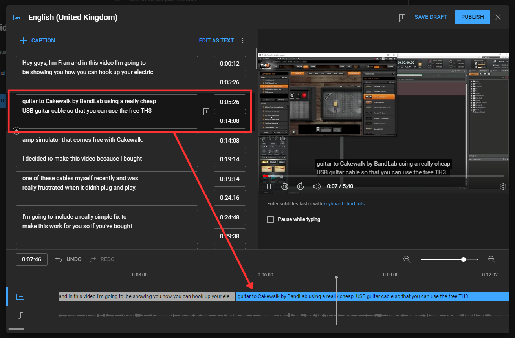
Task: Pause the video preview
Action: point(269,186)
